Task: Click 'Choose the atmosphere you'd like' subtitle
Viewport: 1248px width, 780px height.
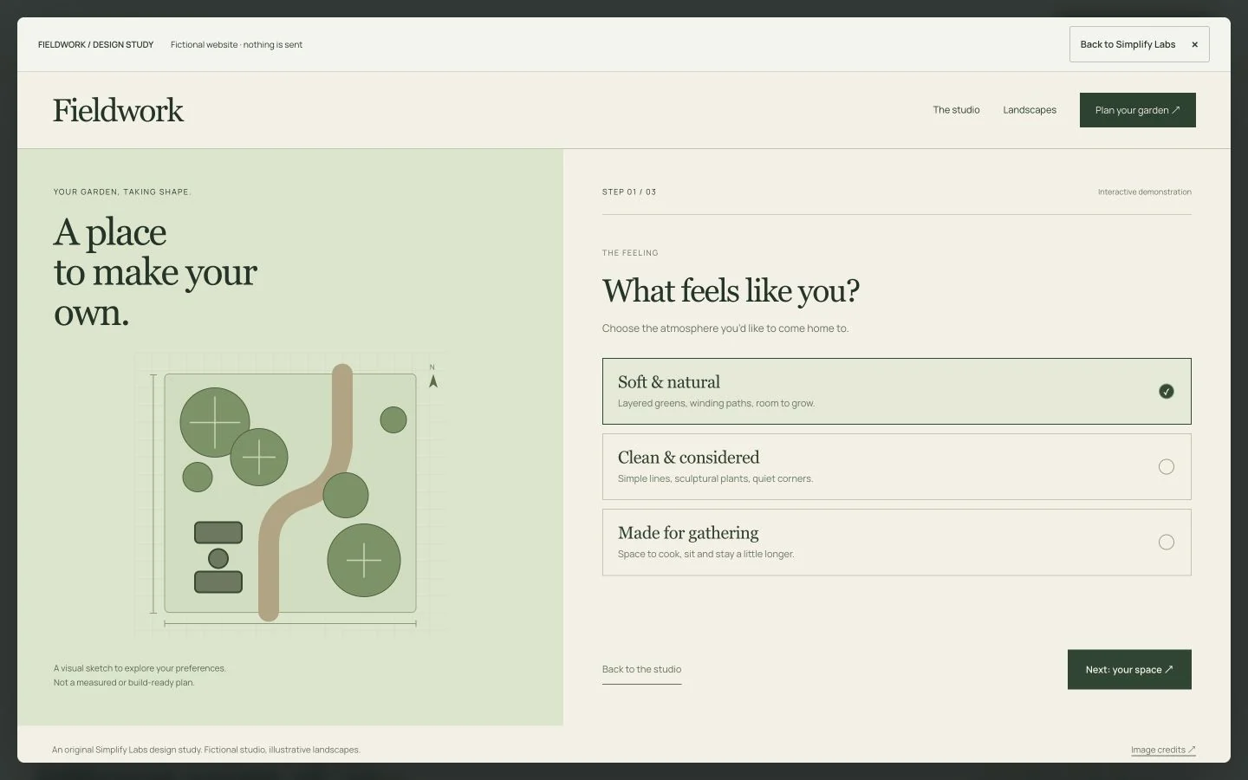Action: click(x=725, y=328)
